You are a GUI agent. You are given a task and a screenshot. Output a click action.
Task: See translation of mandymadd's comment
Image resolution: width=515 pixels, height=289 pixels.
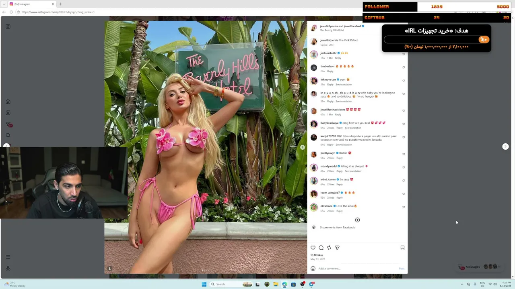click(353, 171)
